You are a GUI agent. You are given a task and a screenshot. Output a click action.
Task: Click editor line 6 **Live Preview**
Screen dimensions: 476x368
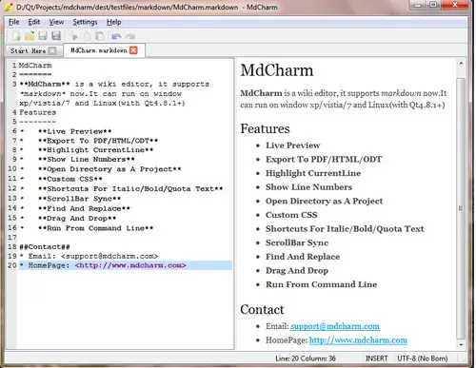tap(74, 131)
